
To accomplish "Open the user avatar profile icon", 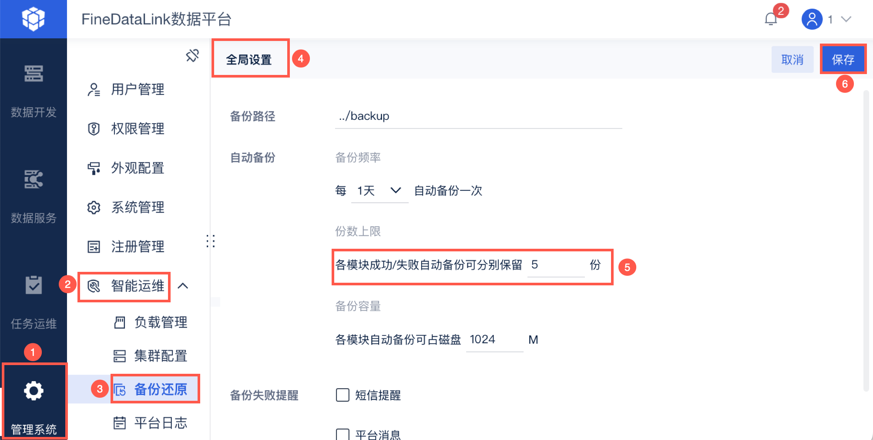I will (x=812, y=19).
